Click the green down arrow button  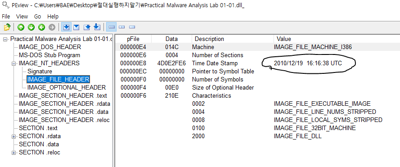click(x=31, y=27)
